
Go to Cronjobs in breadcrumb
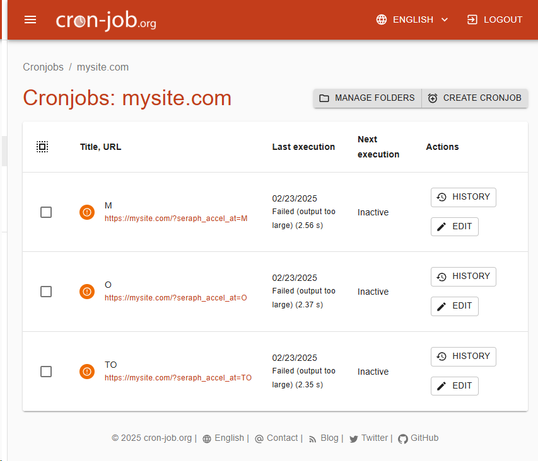(x=44, y=67)
